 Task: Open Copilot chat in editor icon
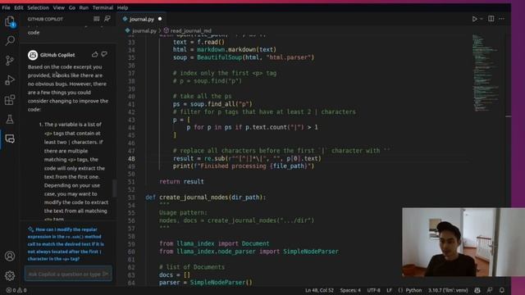[107, 19]
